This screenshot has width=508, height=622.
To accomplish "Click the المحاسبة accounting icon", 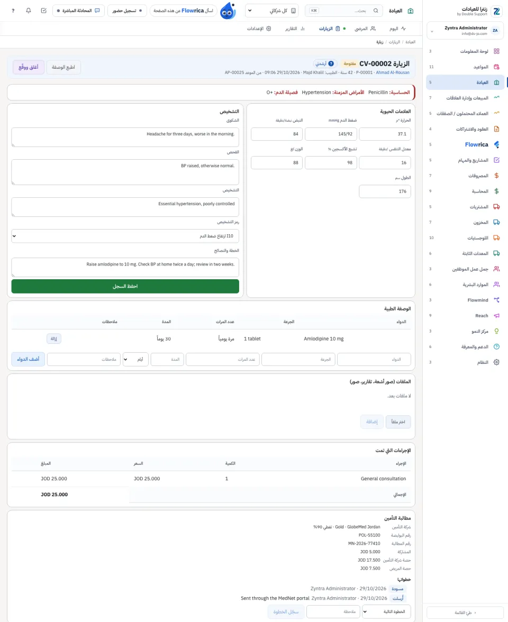I will click(496, 191).
